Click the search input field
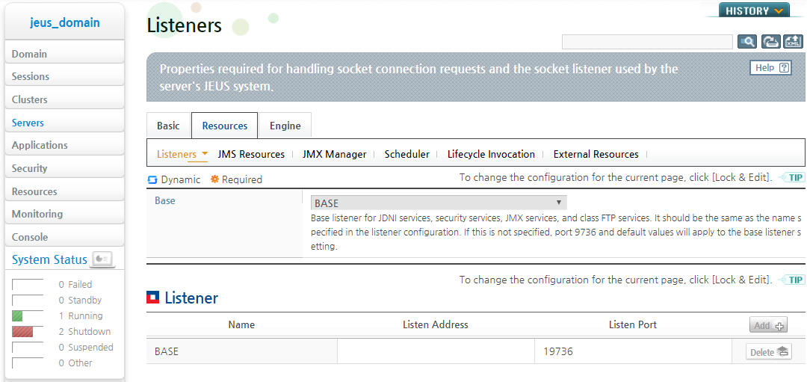807x382 pixels. [x=647, y=42]
